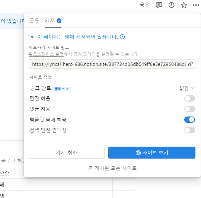Open the 게시된 모든 사이트 link
The width and height of the screenshot is (201, 198).
[112, 168]
